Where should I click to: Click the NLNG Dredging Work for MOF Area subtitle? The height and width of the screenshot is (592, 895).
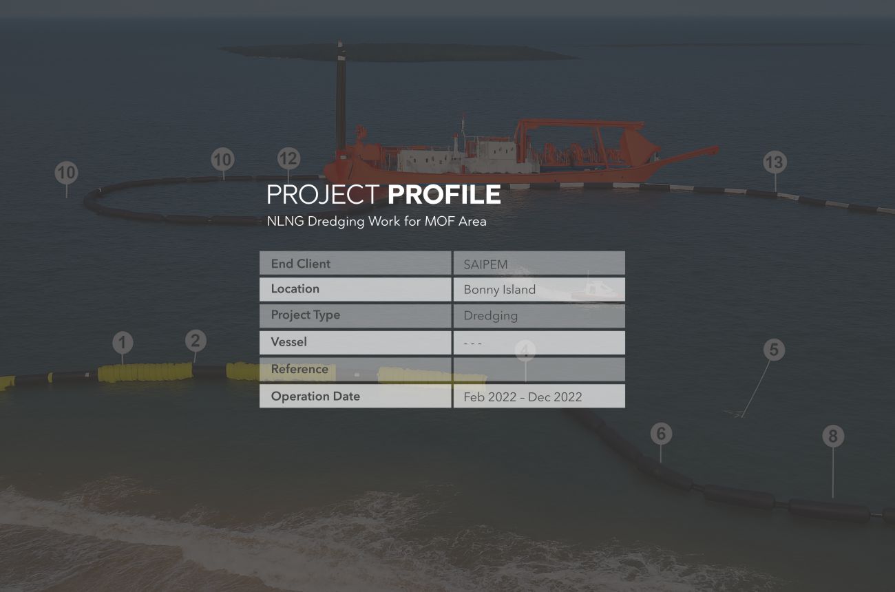377,222
